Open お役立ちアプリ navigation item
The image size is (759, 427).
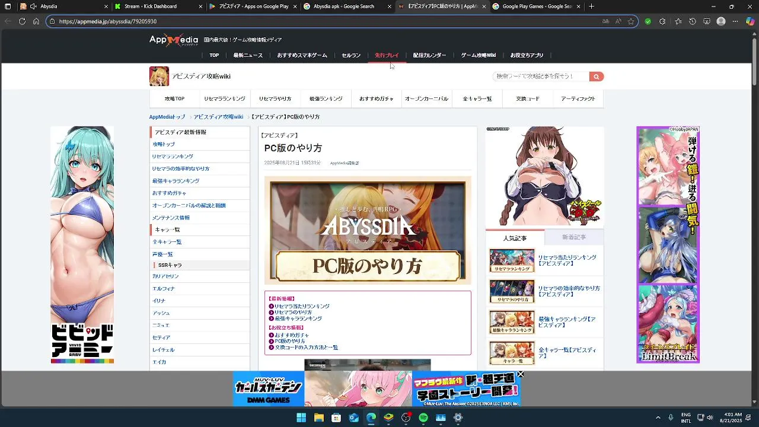[527, 55]
